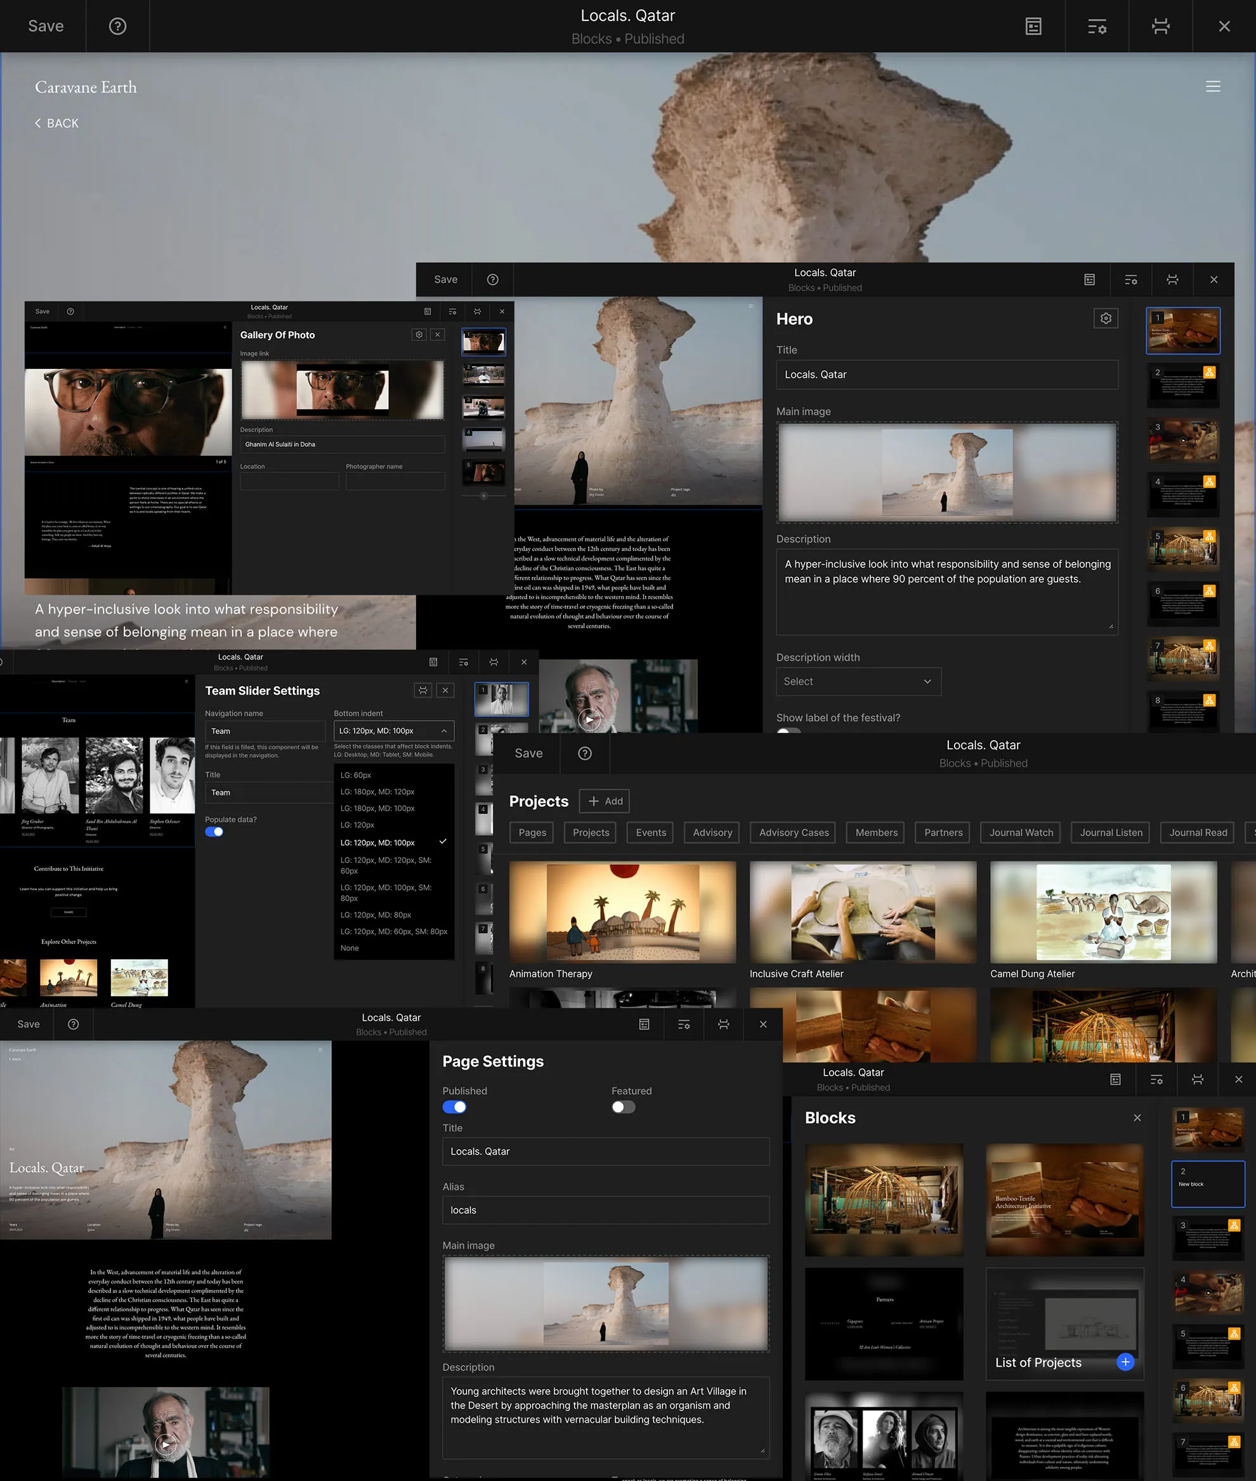This screenshot has height=1481, width=1256.
Task: Select None in the Bottom indent list
Action: pyautogui.click(x=350, y=947)
